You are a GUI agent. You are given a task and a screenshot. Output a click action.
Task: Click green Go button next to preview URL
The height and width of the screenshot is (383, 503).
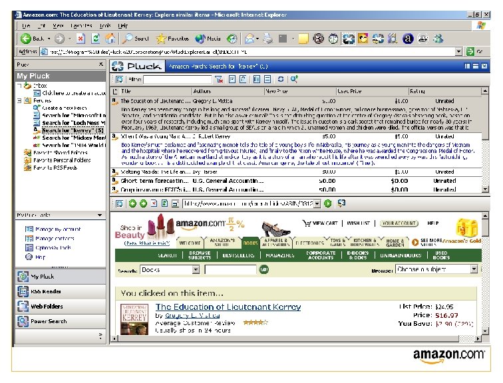(x=328, y=203)
